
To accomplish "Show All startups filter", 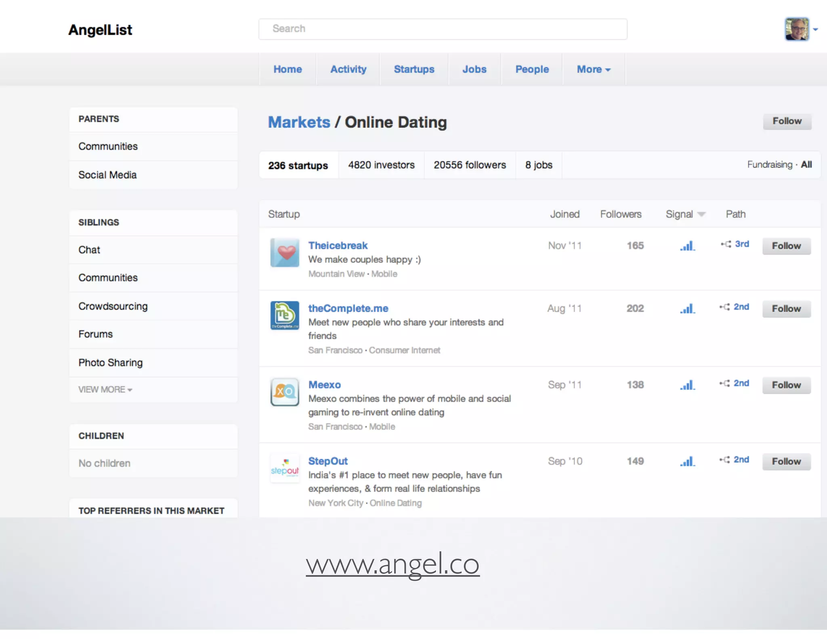I will click(806, 165).
